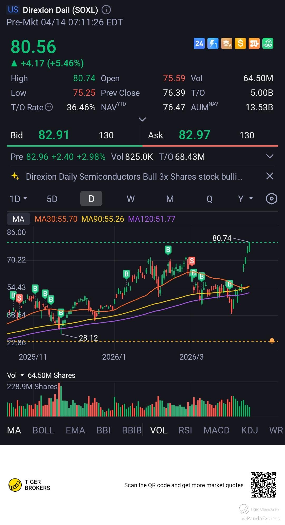The height and width of the screenshot is (525, 285).
Task: Open the blue 24-hour trading badge
Action: [x=199, y=43]
